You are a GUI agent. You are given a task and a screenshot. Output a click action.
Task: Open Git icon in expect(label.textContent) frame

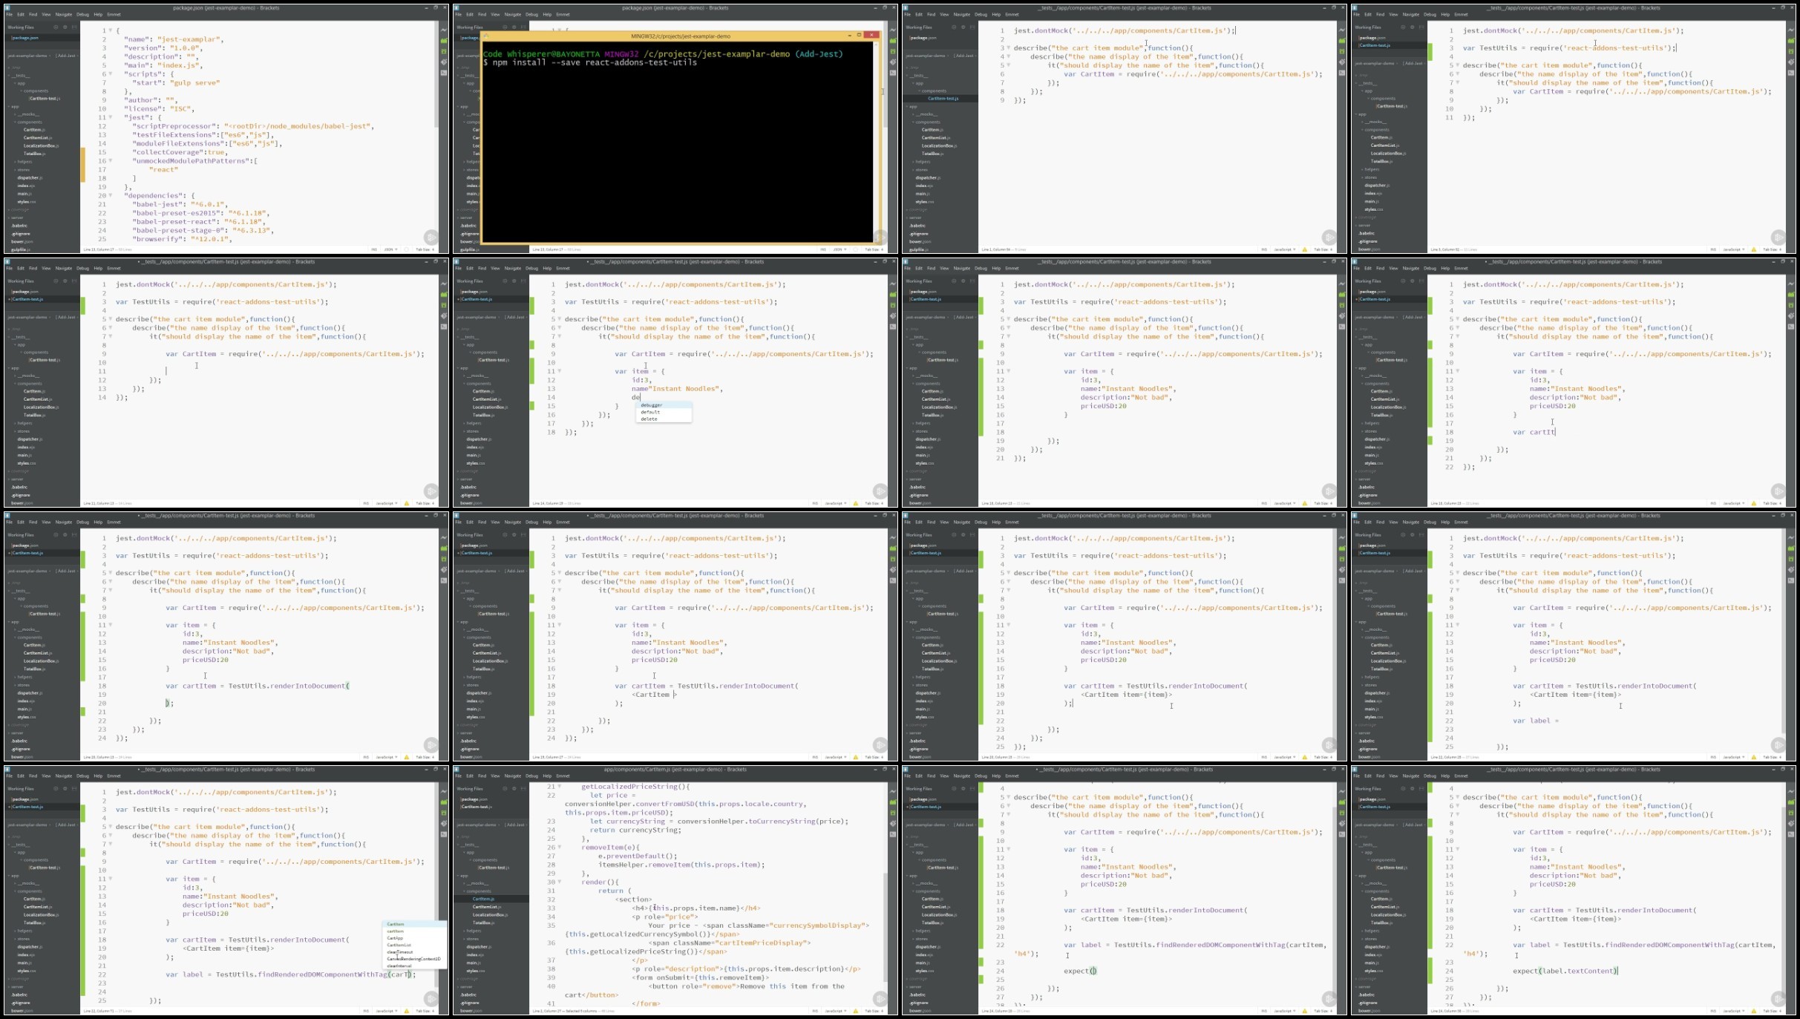coord(1791,824)
